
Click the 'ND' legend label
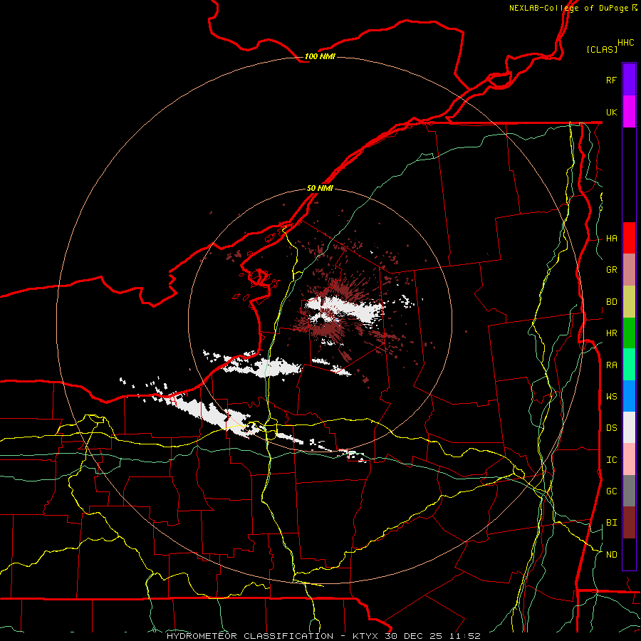(611, 555)
